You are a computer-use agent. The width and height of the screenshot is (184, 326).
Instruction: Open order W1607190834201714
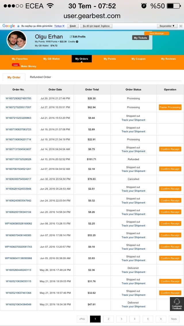pyautogui.click(x=18, y=139)
